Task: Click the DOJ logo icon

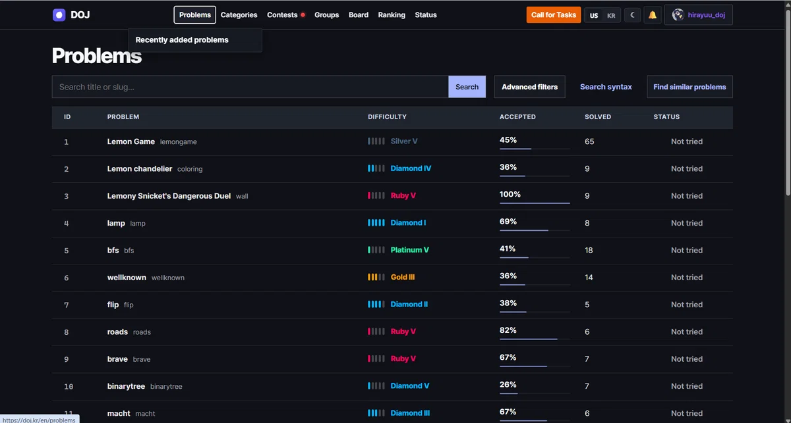Action: click(x=59, y=14)
